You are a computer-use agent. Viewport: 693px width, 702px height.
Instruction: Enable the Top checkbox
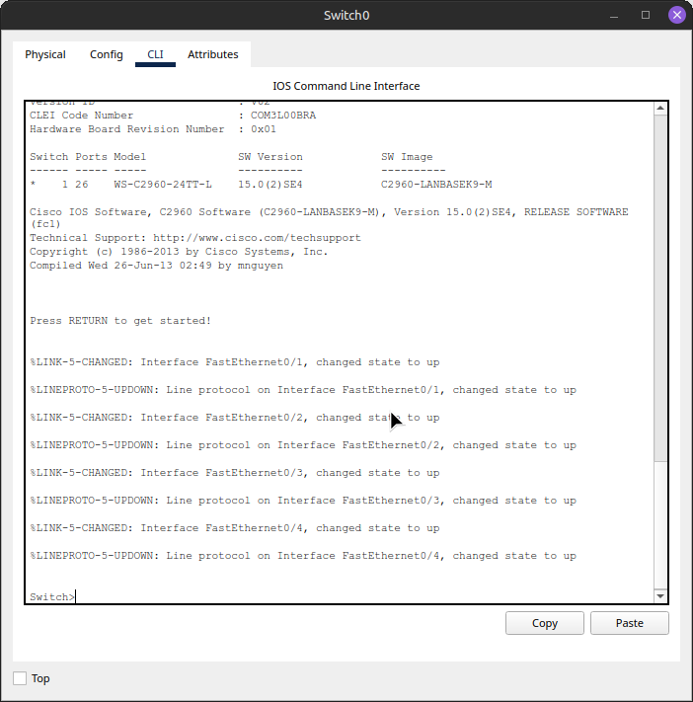point(20,678)
